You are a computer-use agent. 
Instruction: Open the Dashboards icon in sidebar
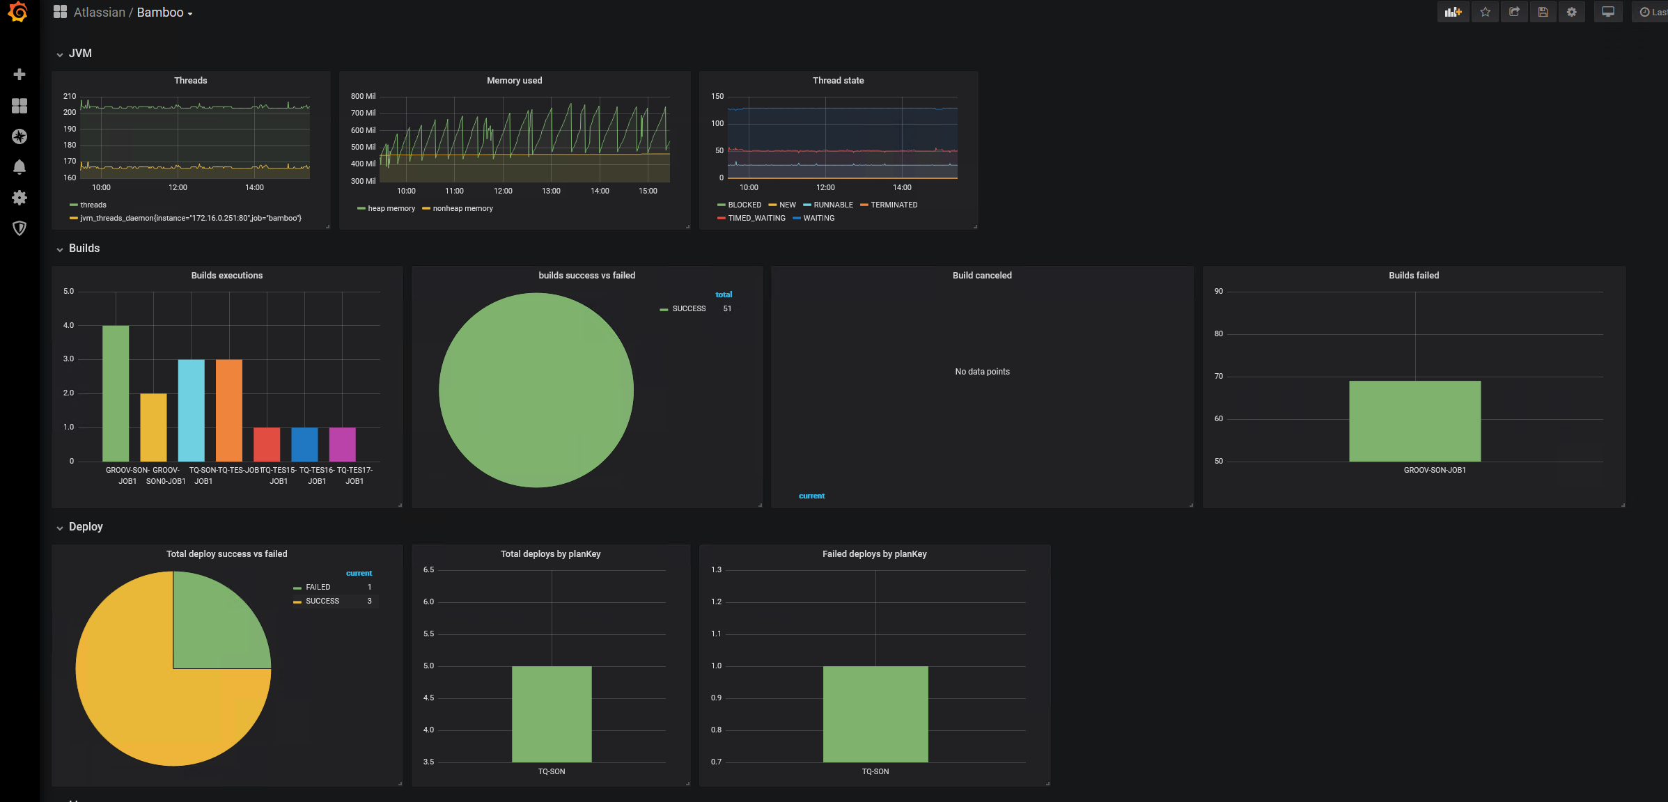20,105
